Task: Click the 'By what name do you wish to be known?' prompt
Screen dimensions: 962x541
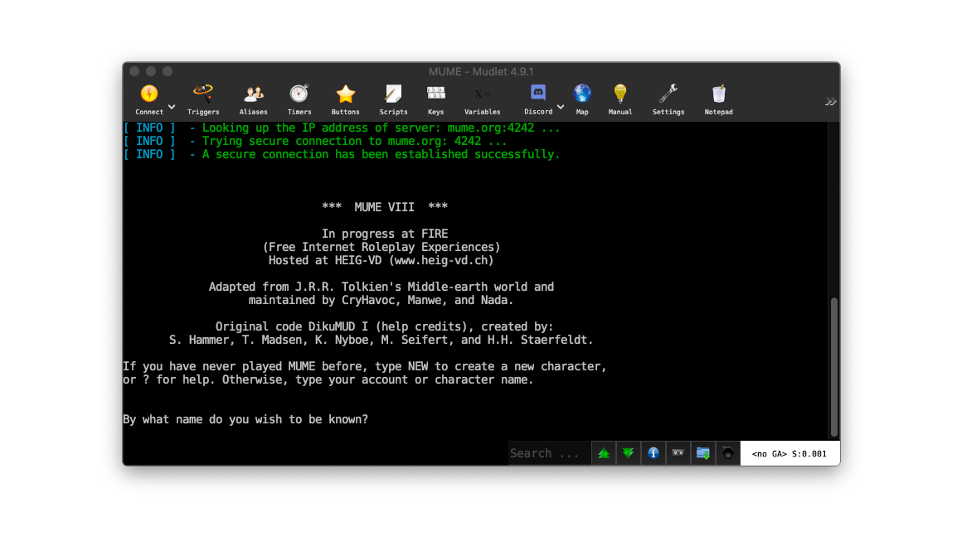Action: [245, 420]
